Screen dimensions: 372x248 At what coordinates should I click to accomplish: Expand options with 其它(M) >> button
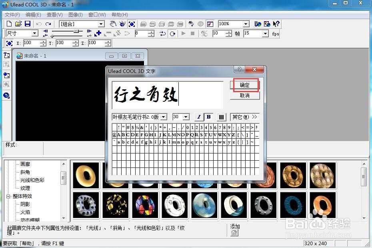tap(244, 117)
